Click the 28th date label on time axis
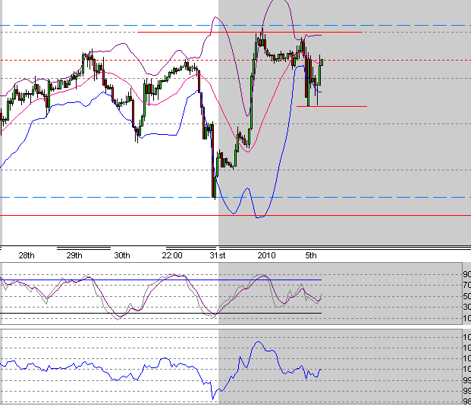 tap(26, 256)
